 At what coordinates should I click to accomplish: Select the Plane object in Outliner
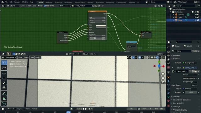(x=180, y=20)
